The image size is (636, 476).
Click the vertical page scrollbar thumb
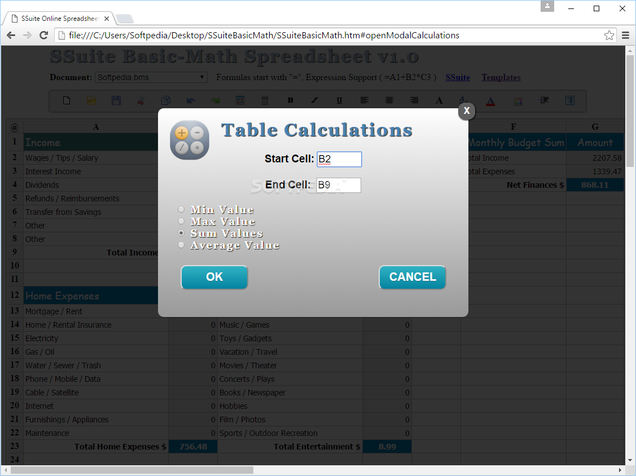(630, 111)
